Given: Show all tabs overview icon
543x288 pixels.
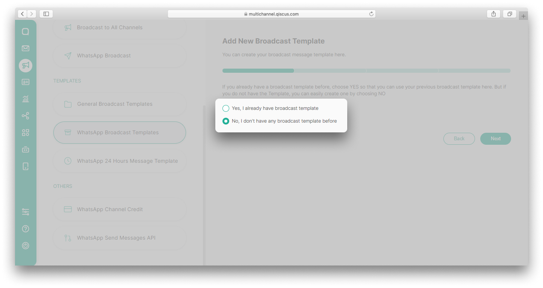Looking at the screenshot, I should tap(510, 14).
